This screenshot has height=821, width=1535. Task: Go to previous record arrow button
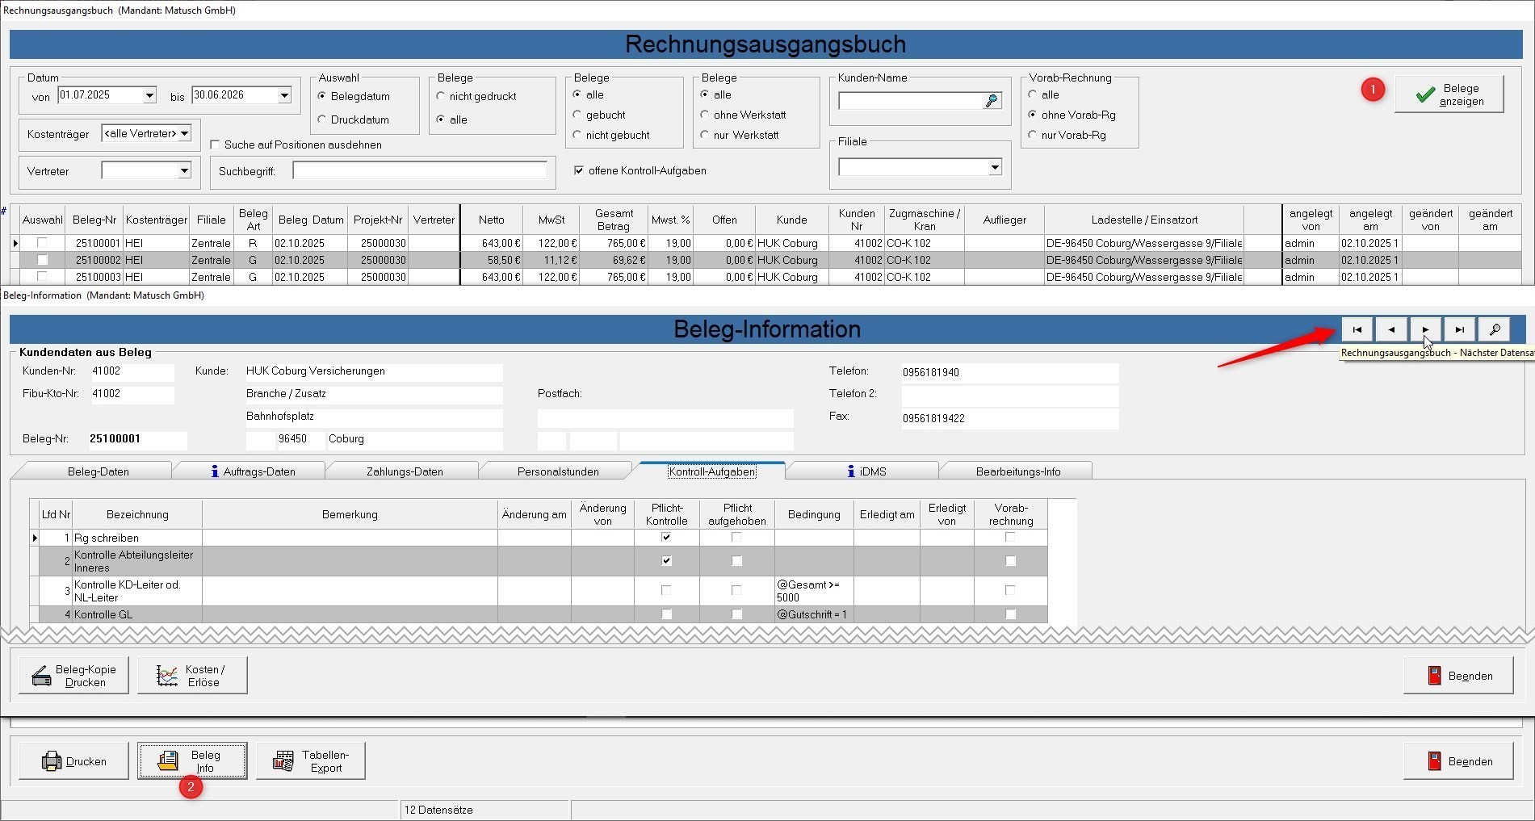coord(1390,329)
